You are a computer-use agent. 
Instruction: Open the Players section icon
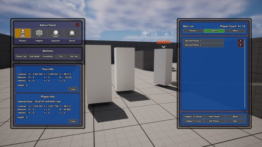pyautogui.click(x=23, y=33)
